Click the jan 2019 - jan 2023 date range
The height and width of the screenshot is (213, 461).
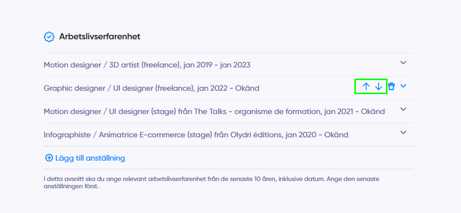[217, 65]
